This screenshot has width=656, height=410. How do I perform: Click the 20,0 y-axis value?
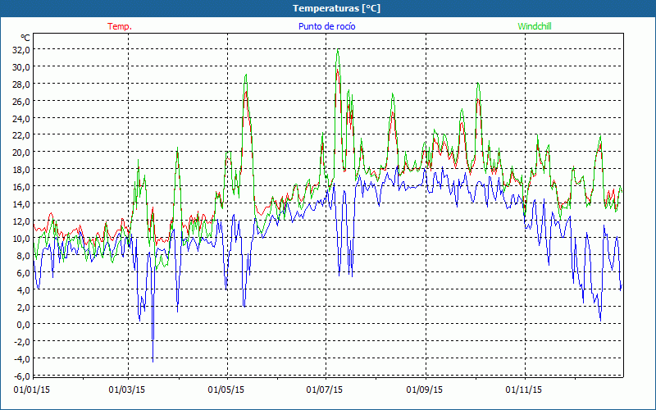[x=21, y=153]
